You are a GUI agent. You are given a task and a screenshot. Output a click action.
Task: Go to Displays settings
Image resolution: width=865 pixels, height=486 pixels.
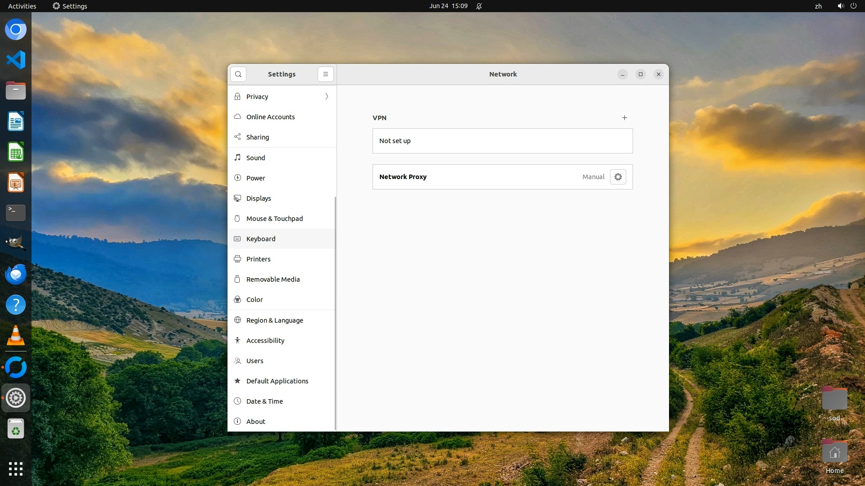click(259, 198)
